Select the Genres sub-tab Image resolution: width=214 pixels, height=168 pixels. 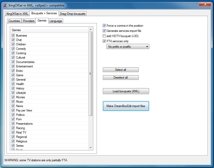42,20
